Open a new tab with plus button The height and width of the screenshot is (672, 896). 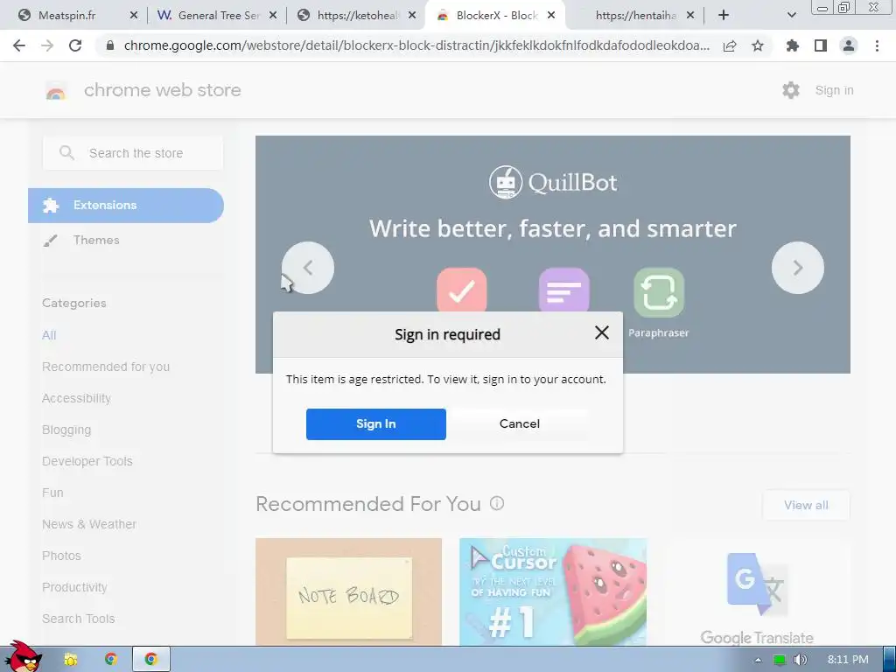pyautogui.click(x=724, y=16)
